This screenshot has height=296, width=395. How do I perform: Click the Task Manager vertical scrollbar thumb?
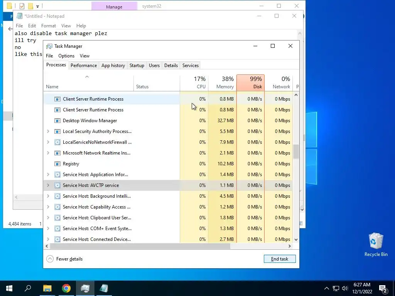tap(296, 152)
